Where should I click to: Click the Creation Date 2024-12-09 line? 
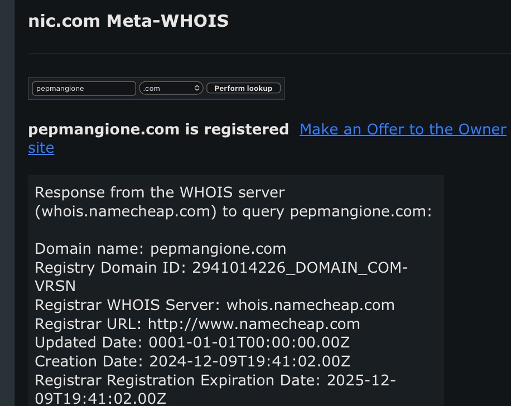click(192, 361)
